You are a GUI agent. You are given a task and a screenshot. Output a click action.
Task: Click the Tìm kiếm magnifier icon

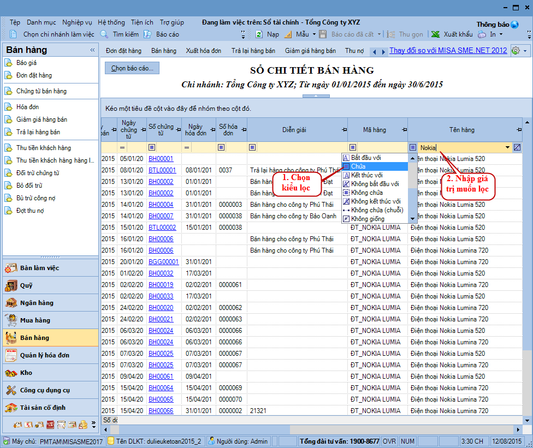104,34
